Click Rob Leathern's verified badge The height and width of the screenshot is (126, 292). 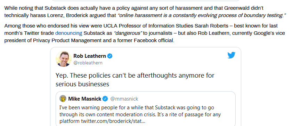coord(110,56)
